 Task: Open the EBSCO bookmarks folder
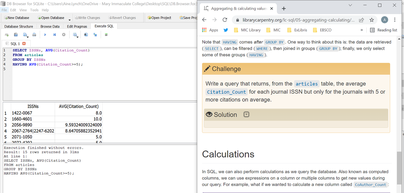click(x=322, y=30)
